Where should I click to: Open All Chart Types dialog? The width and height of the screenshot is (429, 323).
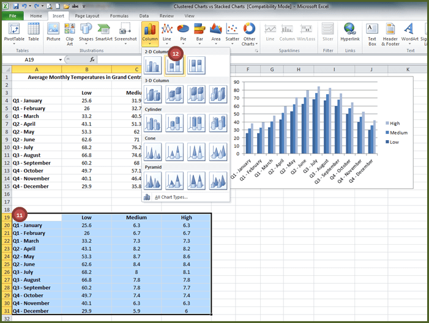171,197
